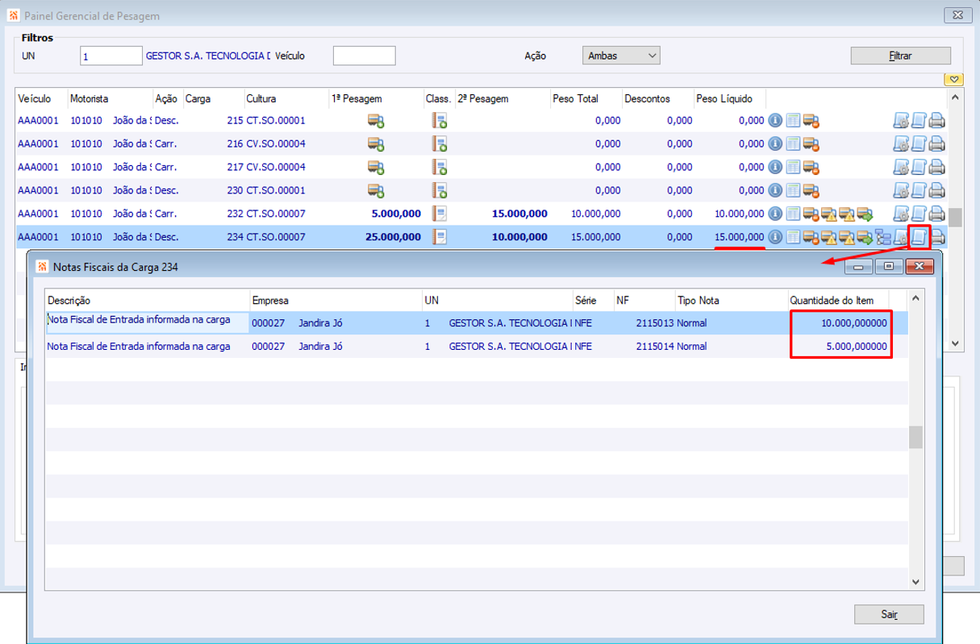Focus the Veículo input field
The image size is (980, 644).
pos(364,56)
